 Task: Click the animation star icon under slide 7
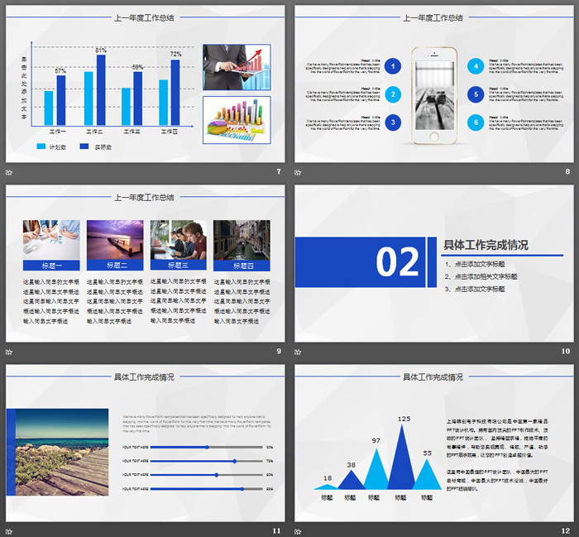point(9,172)
